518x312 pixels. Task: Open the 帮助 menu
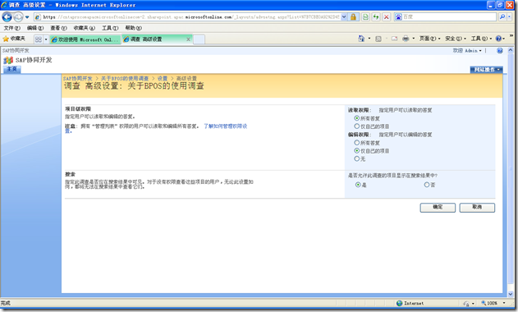[x=134, y=28]
